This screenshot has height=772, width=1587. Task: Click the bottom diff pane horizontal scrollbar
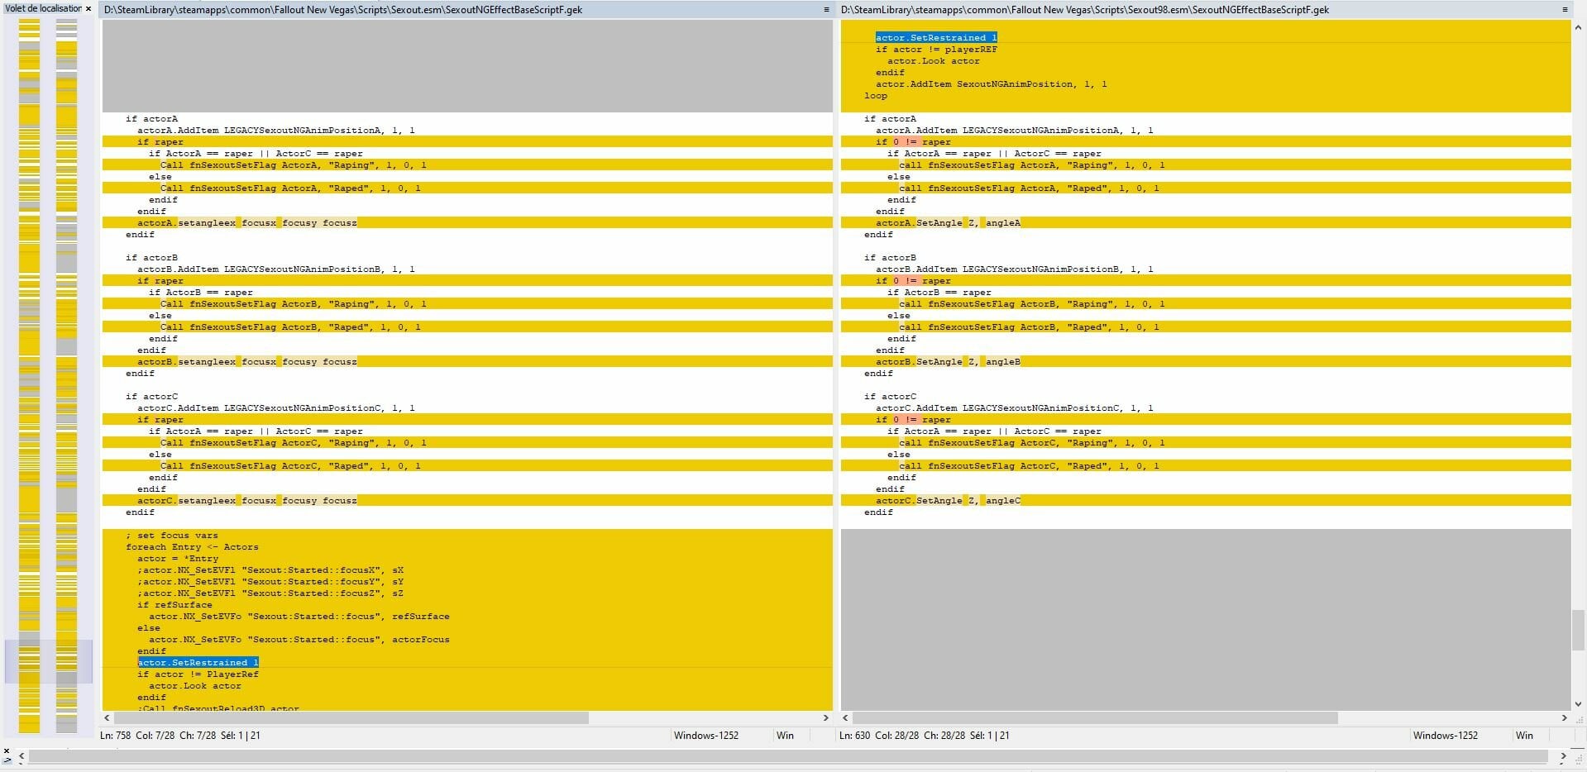788,756
